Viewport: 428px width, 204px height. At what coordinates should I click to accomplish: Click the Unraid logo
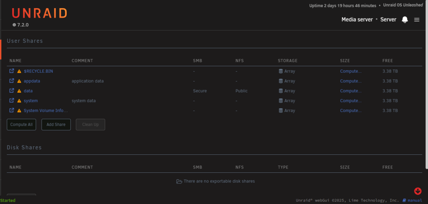point(39,13)
